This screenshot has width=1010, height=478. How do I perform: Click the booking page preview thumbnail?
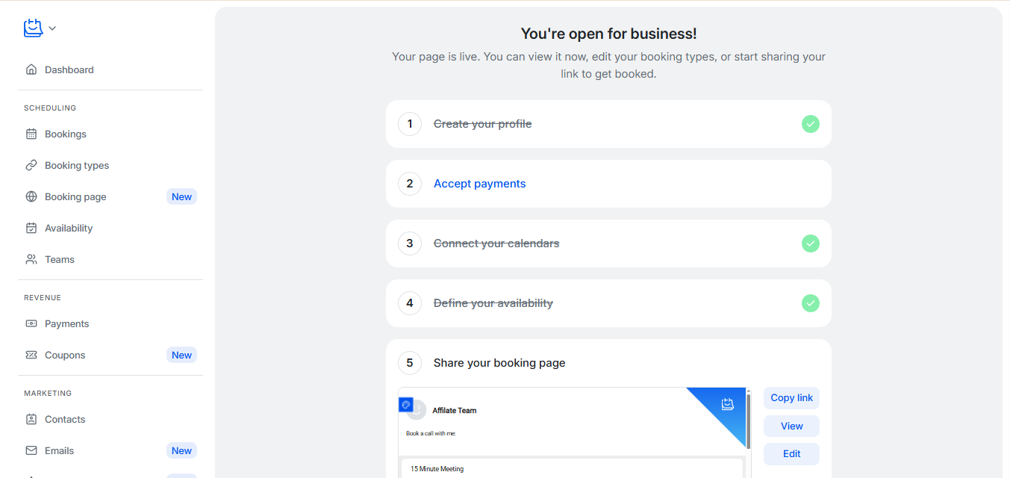tap(574, 432)
